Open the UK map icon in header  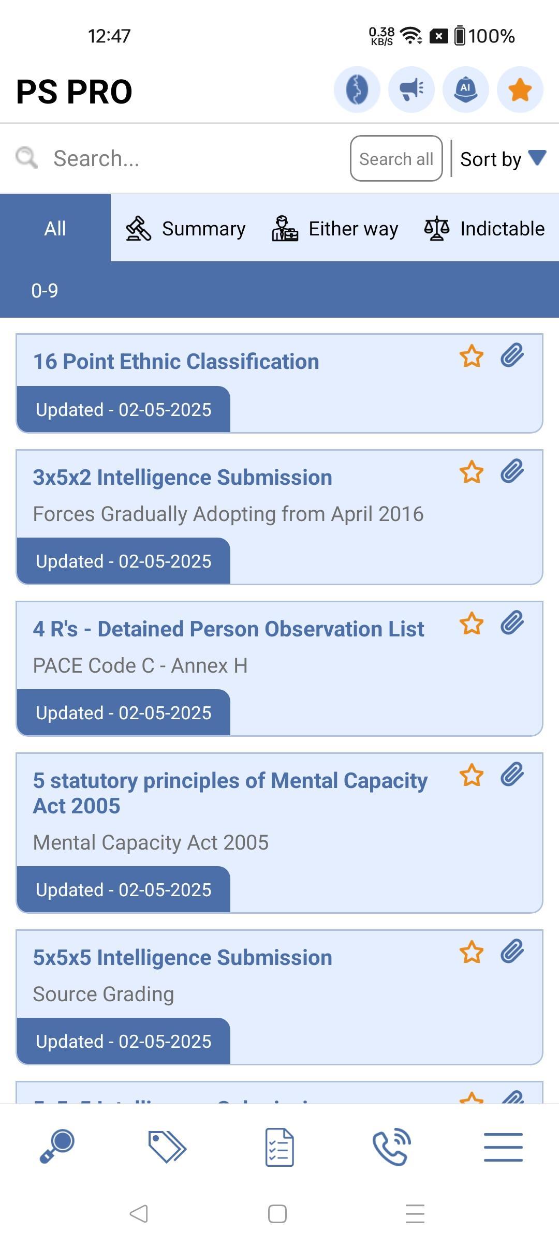(357, 90)
